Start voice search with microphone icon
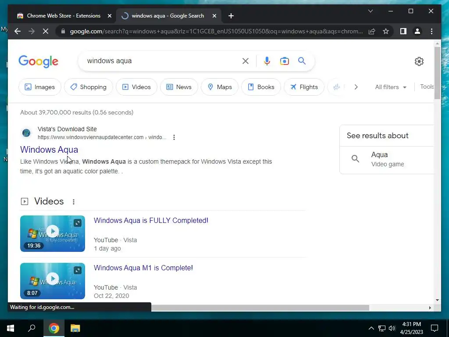Viewport: 449px width, 337px height. (x=267, y=61)
